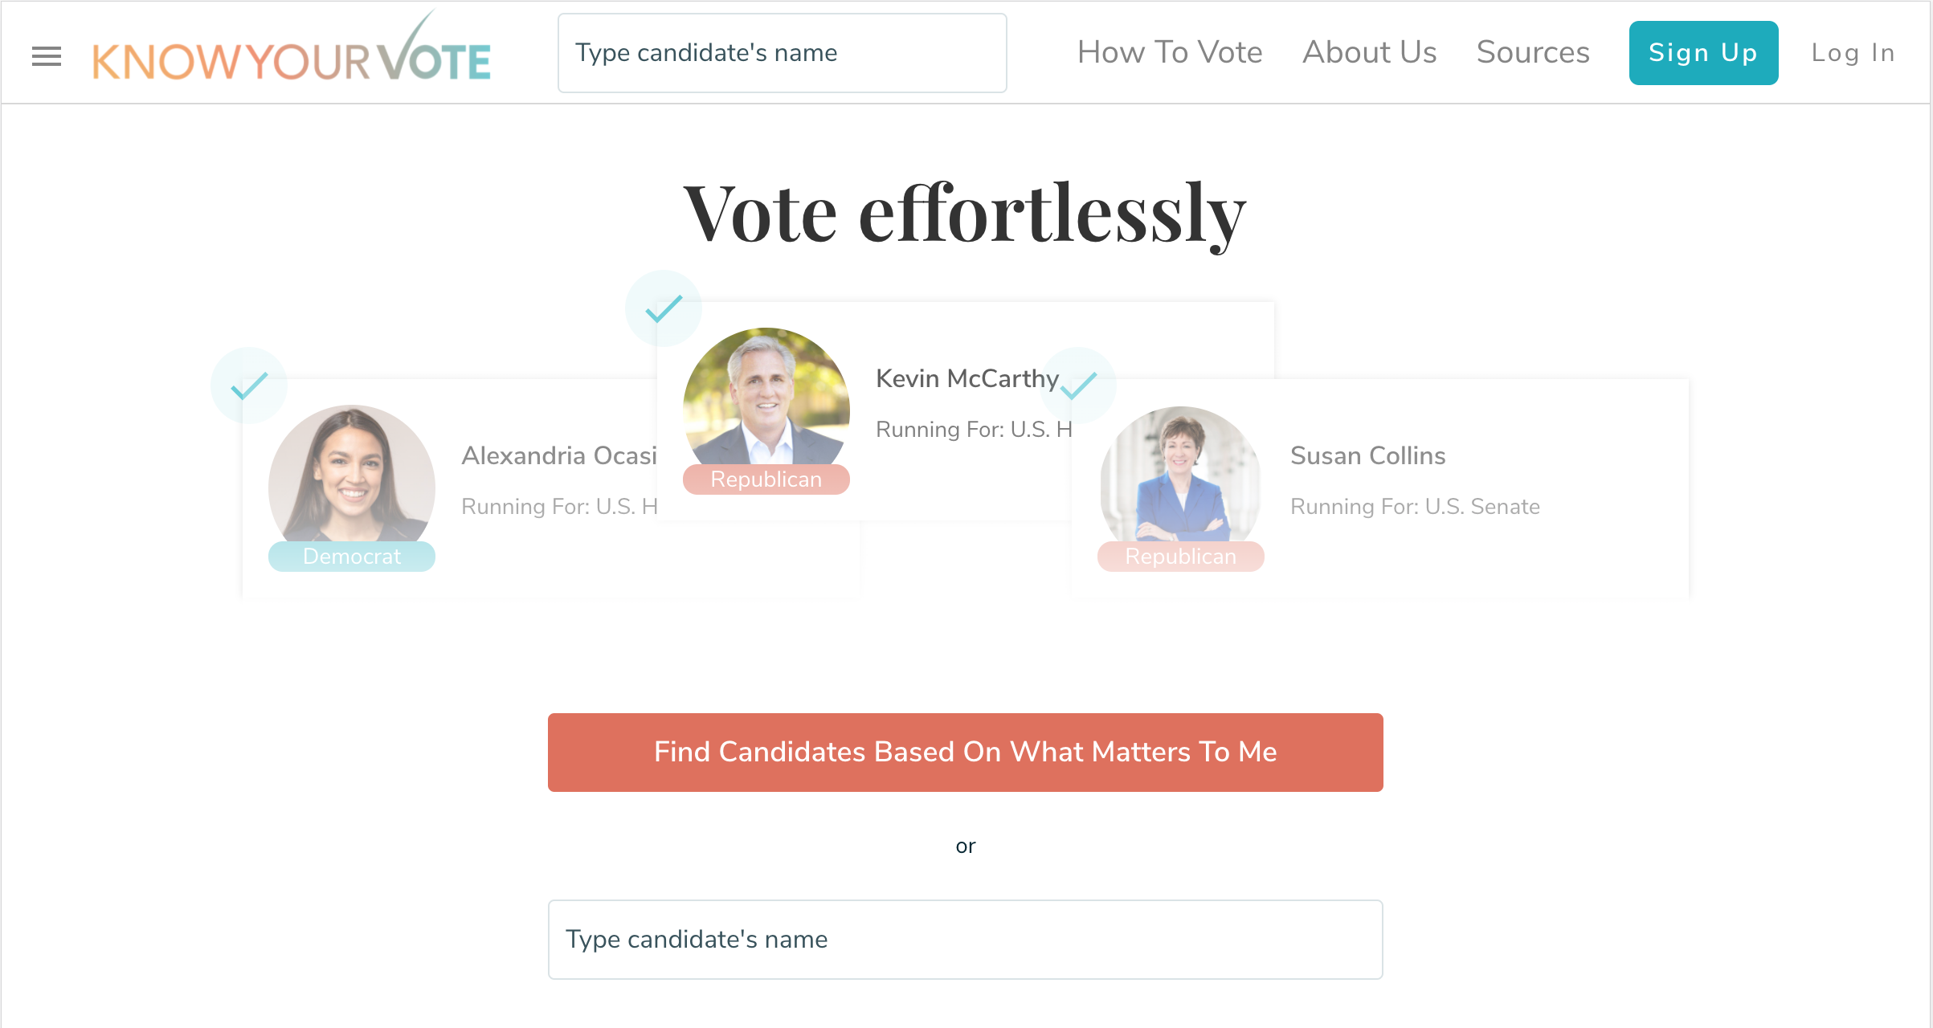Click the Log In link
Screen dimensions: 1933x1028
pos(1852,51)
